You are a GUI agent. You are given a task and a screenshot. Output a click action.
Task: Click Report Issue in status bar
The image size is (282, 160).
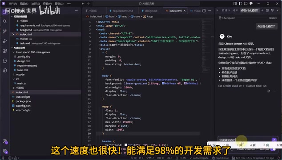(220, 158)
